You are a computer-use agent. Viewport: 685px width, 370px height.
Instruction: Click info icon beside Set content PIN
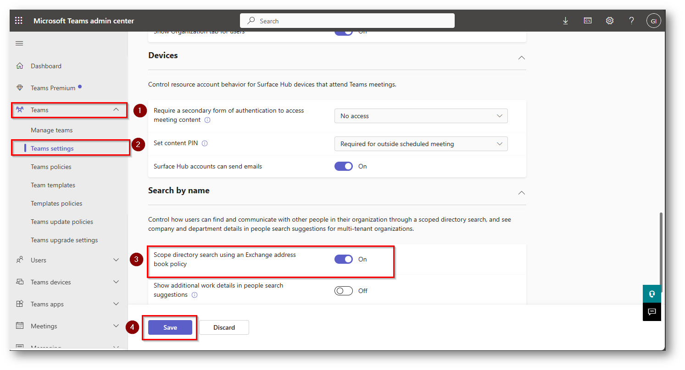(x=205, y=143)
